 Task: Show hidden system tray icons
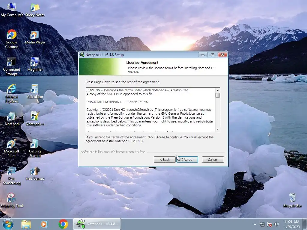255,224
